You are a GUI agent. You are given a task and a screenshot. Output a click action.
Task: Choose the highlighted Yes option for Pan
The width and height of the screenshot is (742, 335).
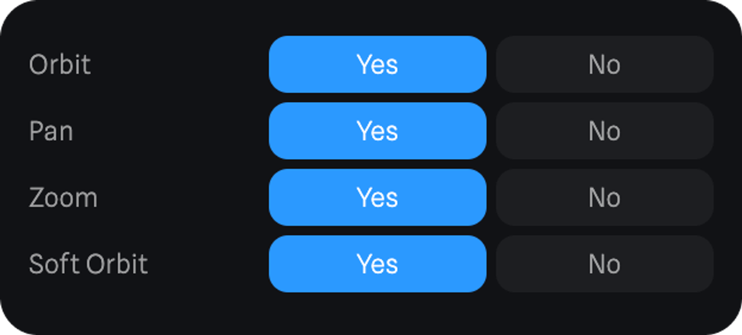[377, 131]
